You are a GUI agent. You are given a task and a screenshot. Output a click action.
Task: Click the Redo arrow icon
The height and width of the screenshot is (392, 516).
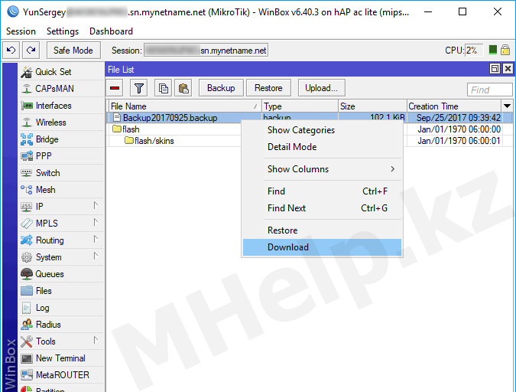click(31, 50)
